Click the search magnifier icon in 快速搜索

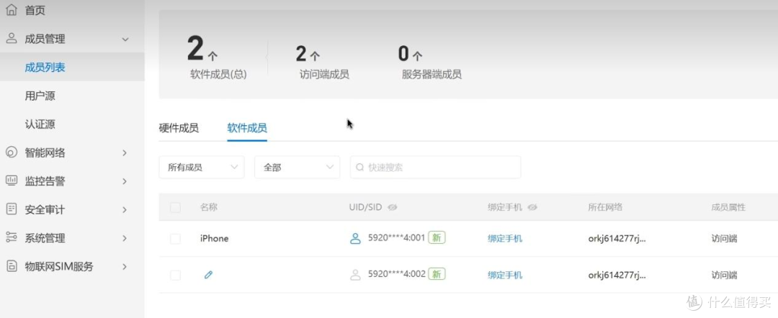(360, 168)
